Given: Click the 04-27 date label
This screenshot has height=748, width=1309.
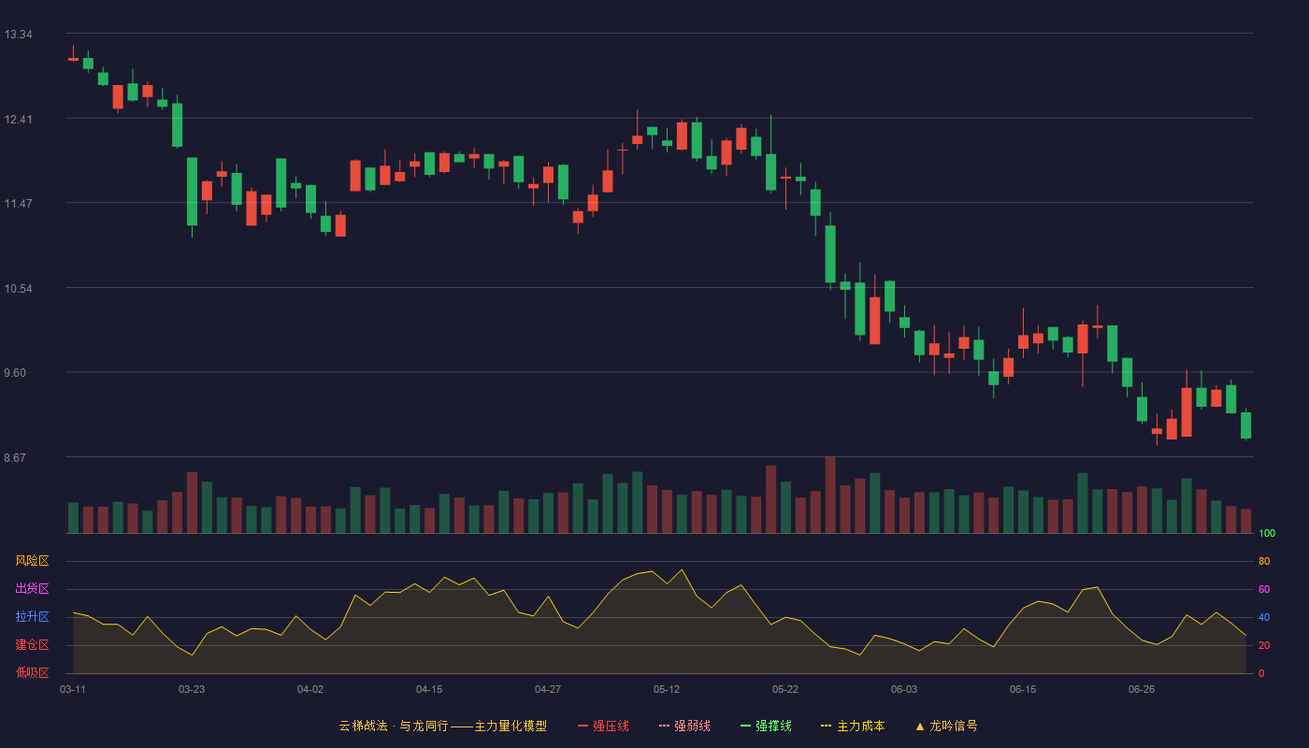Looking at the screenshot, I should click(x=548, y=689).
